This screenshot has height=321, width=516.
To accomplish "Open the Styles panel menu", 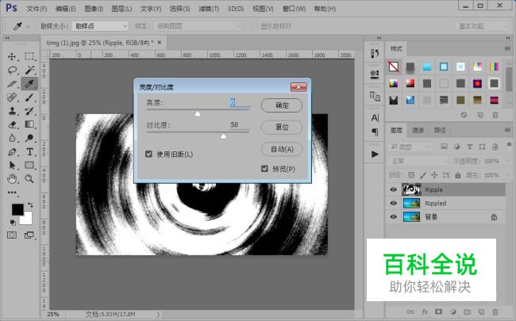I will 507,48.
